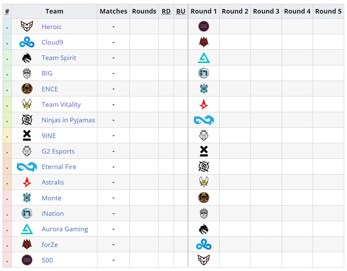Click iNation logo in BIG's Round 1 cell
Image resolution: width=347 pixels, height=271 pixels.
(204, 73)
